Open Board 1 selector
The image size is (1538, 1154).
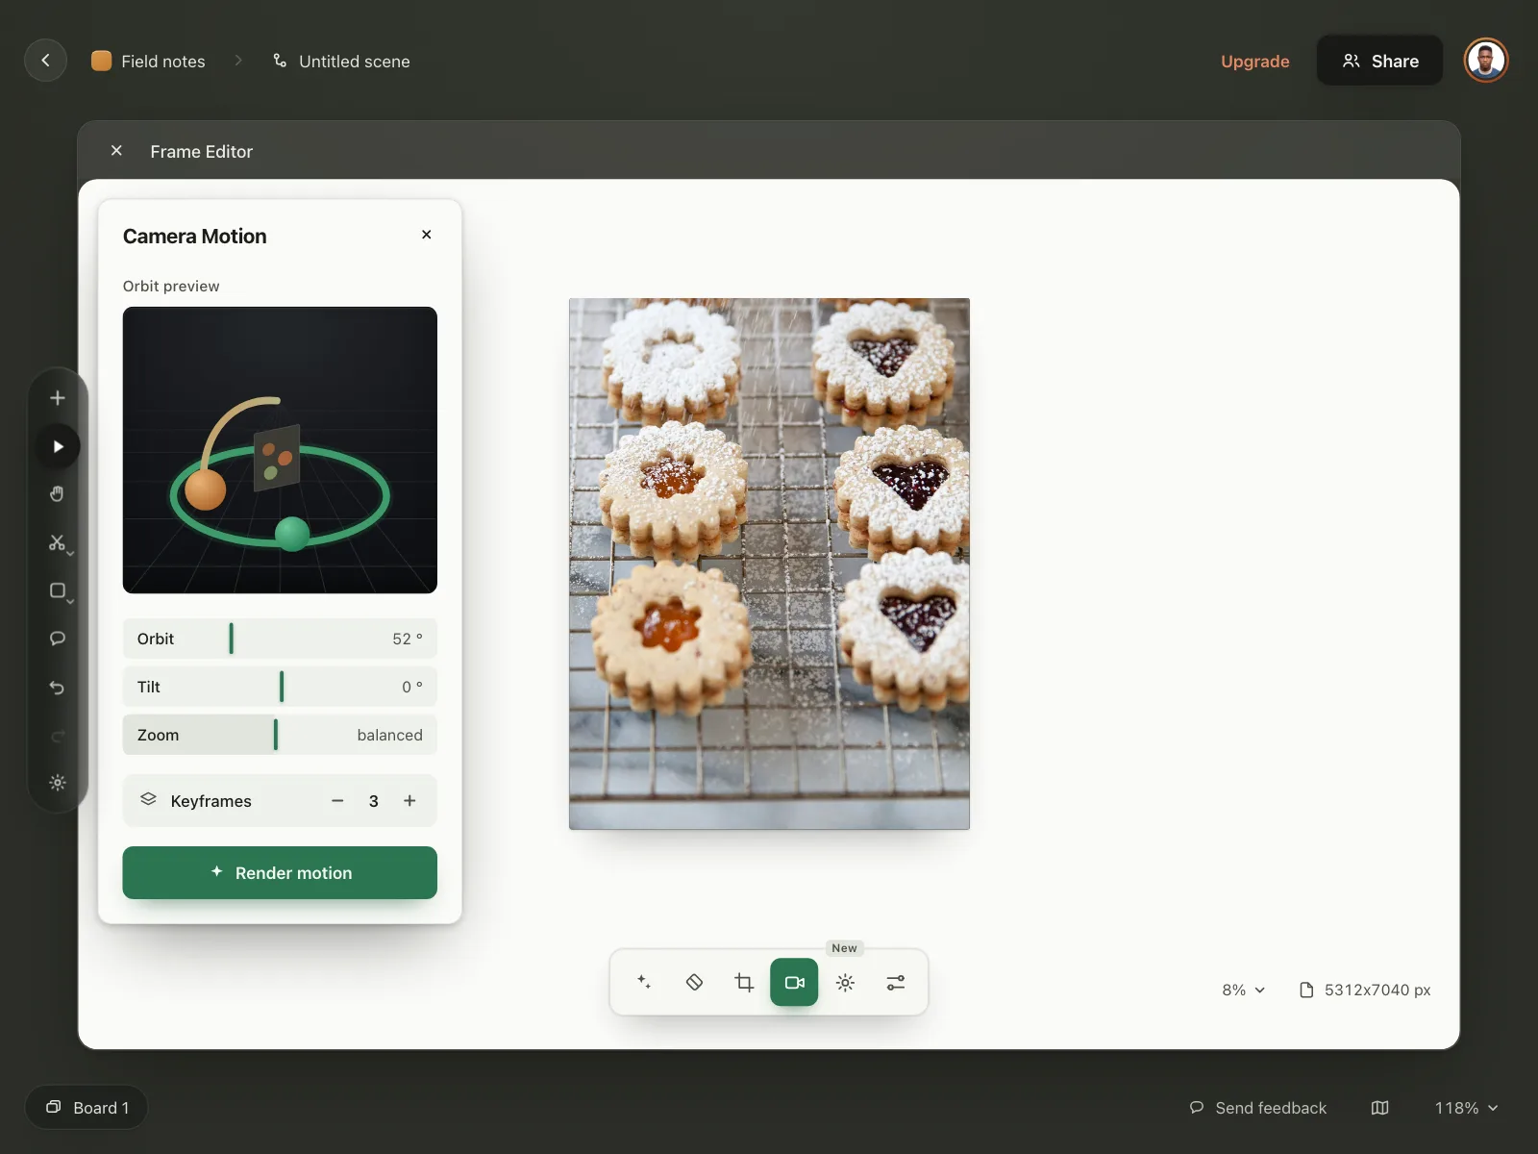(x=87, y=1108)
